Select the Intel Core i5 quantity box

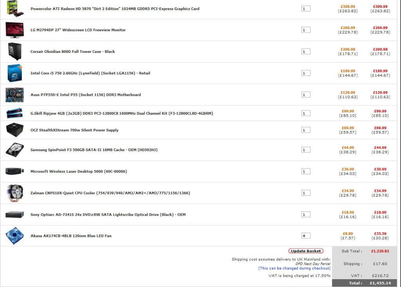pyautogui.click(x=306, y=73)
